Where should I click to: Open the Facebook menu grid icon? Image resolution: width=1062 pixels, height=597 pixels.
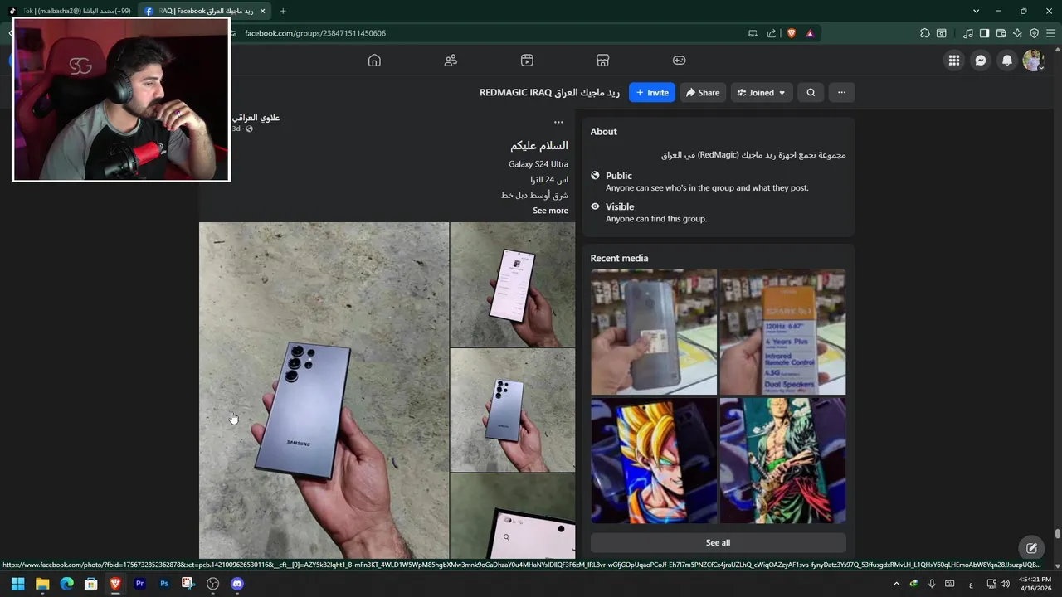954,61
